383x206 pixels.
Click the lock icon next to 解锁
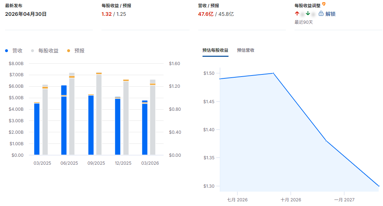(x=321, y=14)
